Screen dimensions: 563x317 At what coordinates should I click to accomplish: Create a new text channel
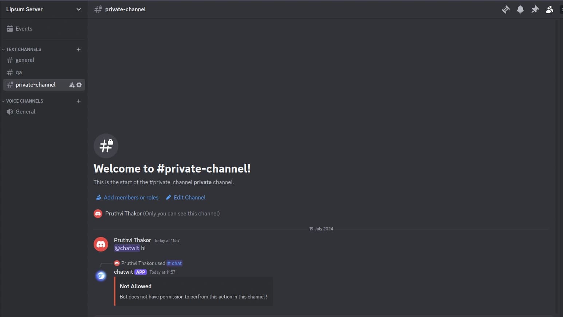coord(78,49)
